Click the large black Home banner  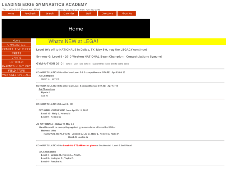pyautogui.click(x=76, y=29)
